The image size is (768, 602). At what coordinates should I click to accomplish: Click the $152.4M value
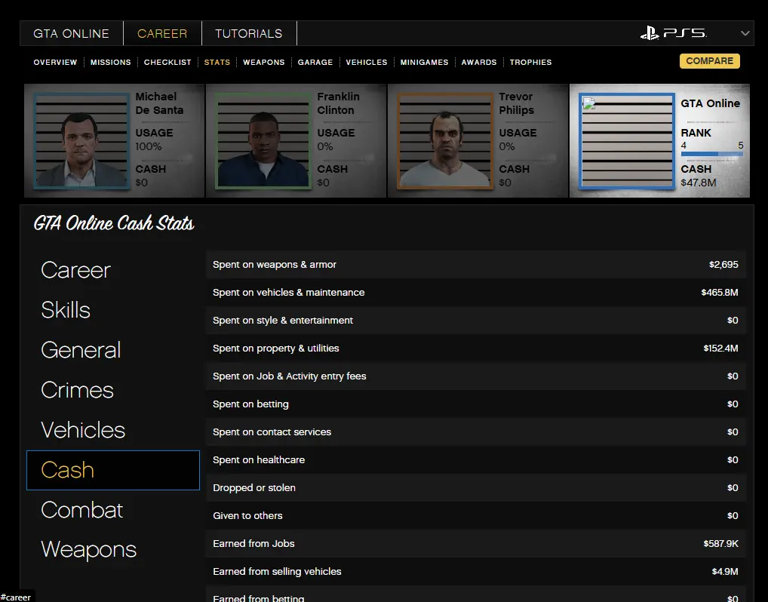pyautogui.click(x=720, y=349)
